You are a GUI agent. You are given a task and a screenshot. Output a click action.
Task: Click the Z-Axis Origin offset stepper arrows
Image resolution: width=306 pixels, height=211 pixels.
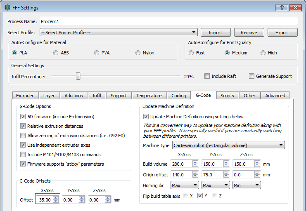tap(257, 174)
